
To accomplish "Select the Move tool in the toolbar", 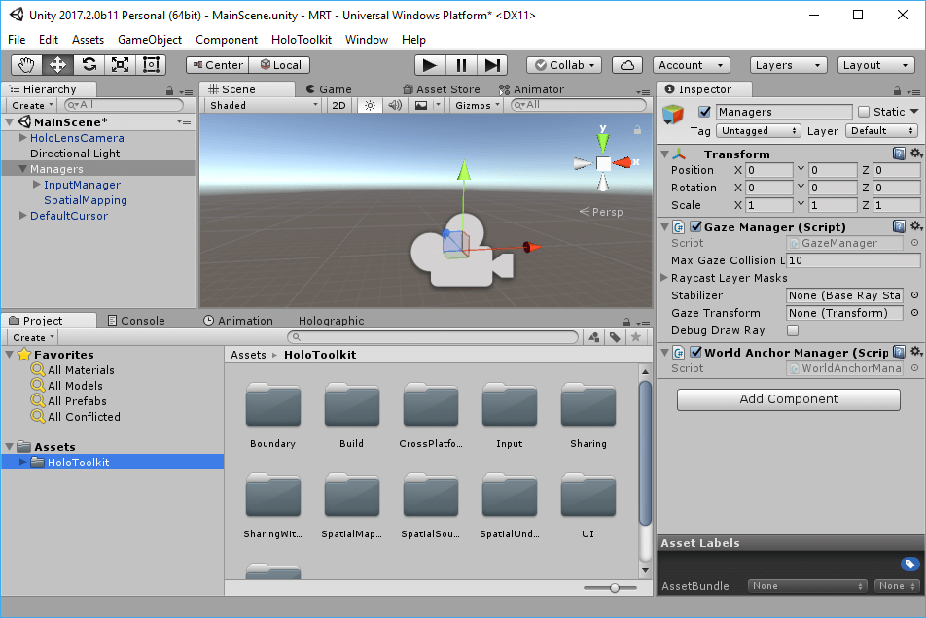I will [x=58, y=65].
